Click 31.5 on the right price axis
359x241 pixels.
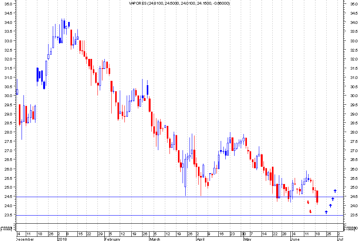[x=354, y=68]
